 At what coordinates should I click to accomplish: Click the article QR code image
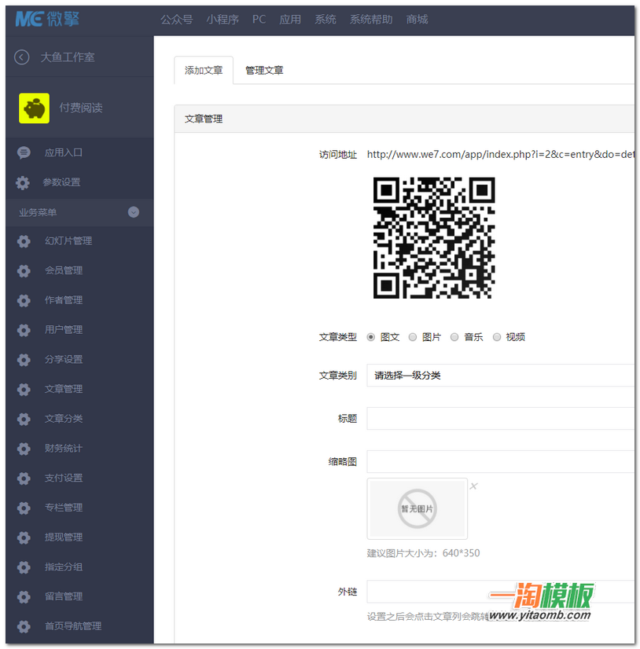click(434, 238)
